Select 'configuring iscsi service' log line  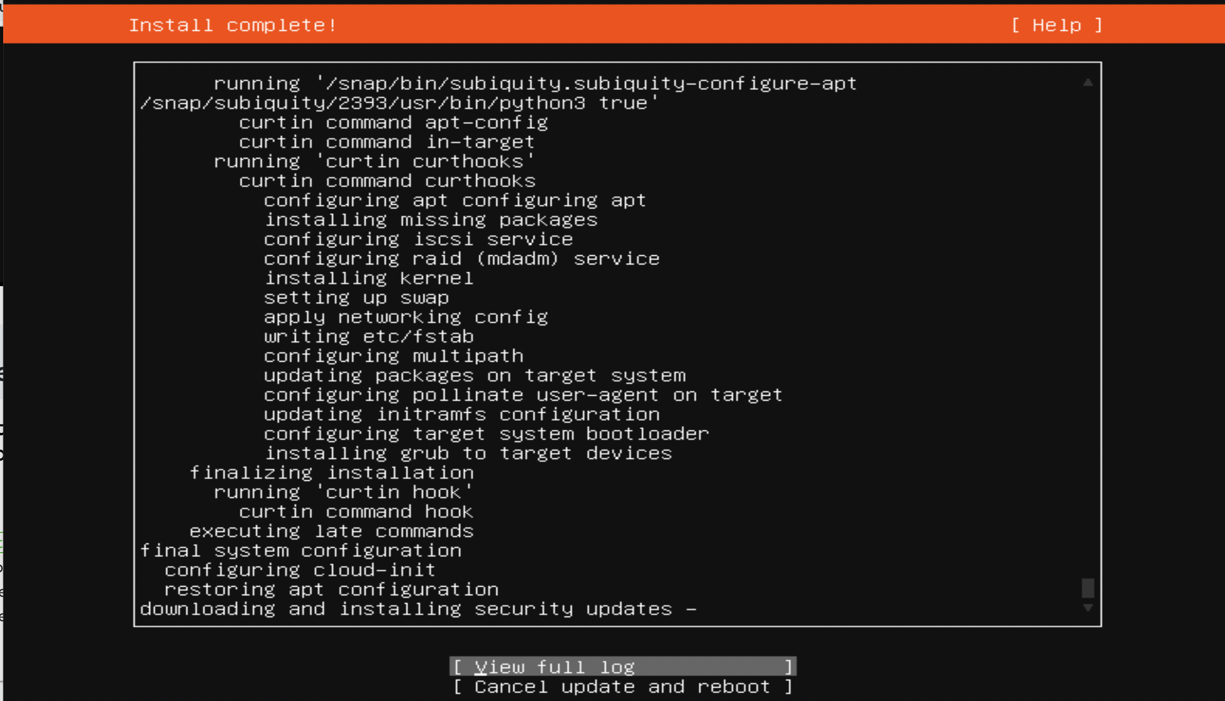coord(418,239)
